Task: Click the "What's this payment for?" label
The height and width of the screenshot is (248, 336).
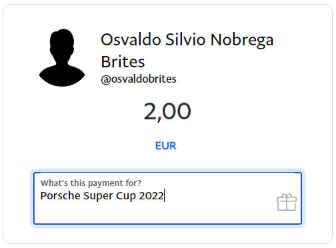Action: click(x=91, y=183)
